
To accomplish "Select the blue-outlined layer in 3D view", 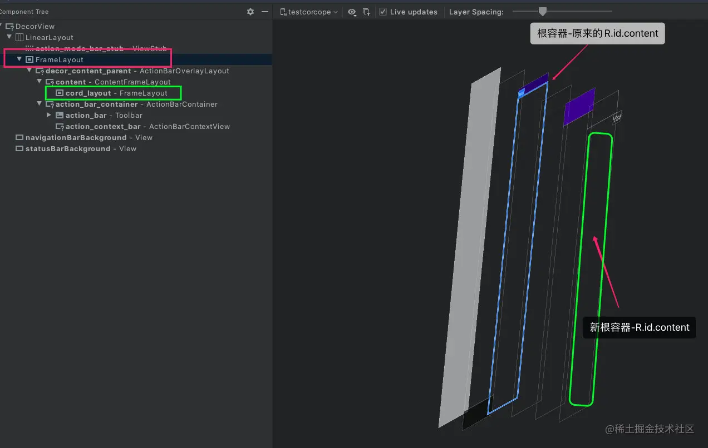I will [x=518, y=248].
